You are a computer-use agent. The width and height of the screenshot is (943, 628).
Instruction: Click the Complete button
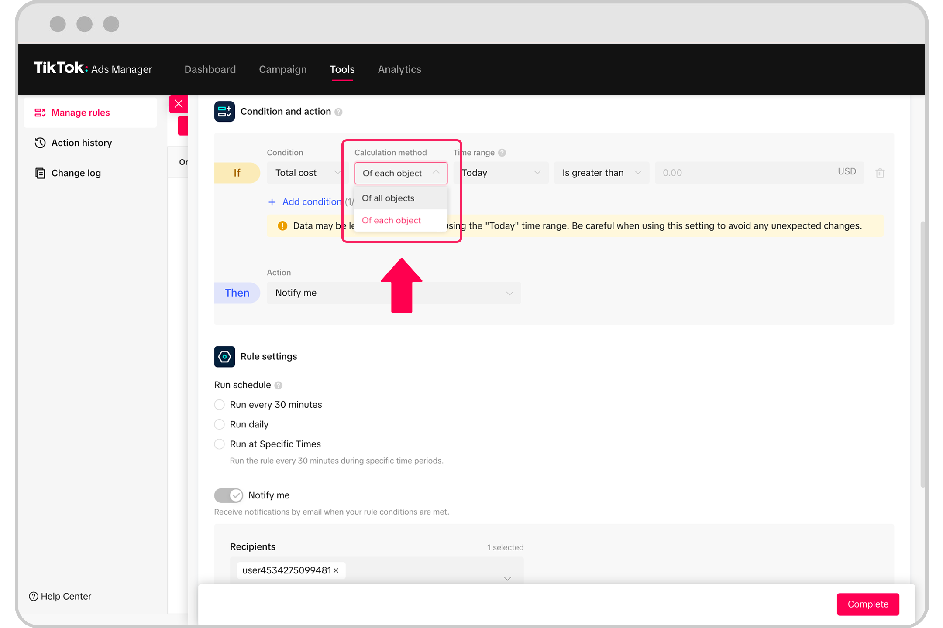point(867,604)
